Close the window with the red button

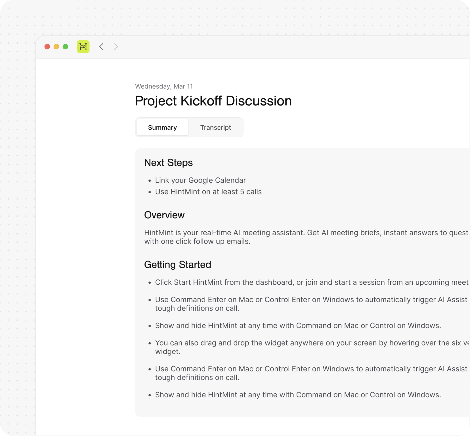[47, 47]
